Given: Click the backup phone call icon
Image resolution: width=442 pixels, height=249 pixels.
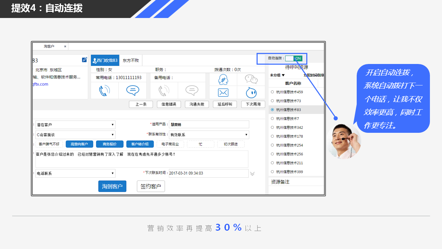Looking at the screenshot, I should 164,91.
